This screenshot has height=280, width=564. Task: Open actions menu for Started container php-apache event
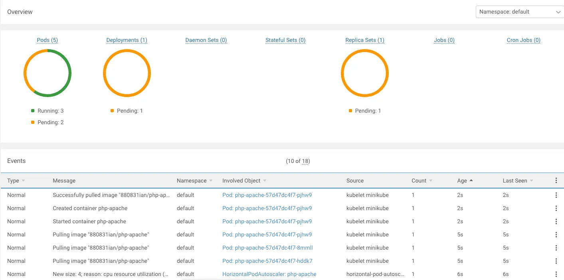coord(556,222)
